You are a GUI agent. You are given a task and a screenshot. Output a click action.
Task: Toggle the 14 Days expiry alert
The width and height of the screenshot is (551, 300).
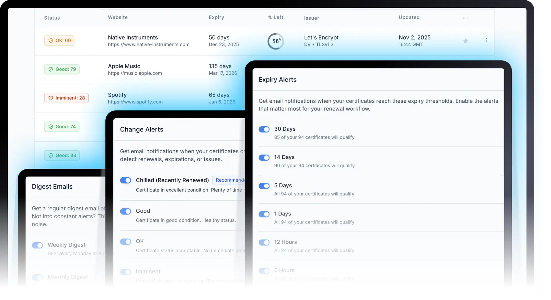pyautogui.click(x=264, y=158)
